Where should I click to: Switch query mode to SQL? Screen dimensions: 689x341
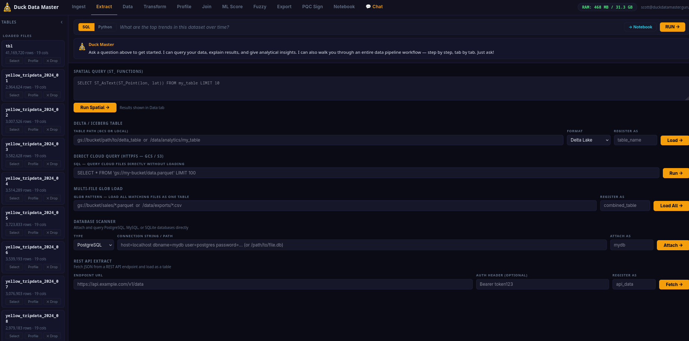click(x=86, y=27)
